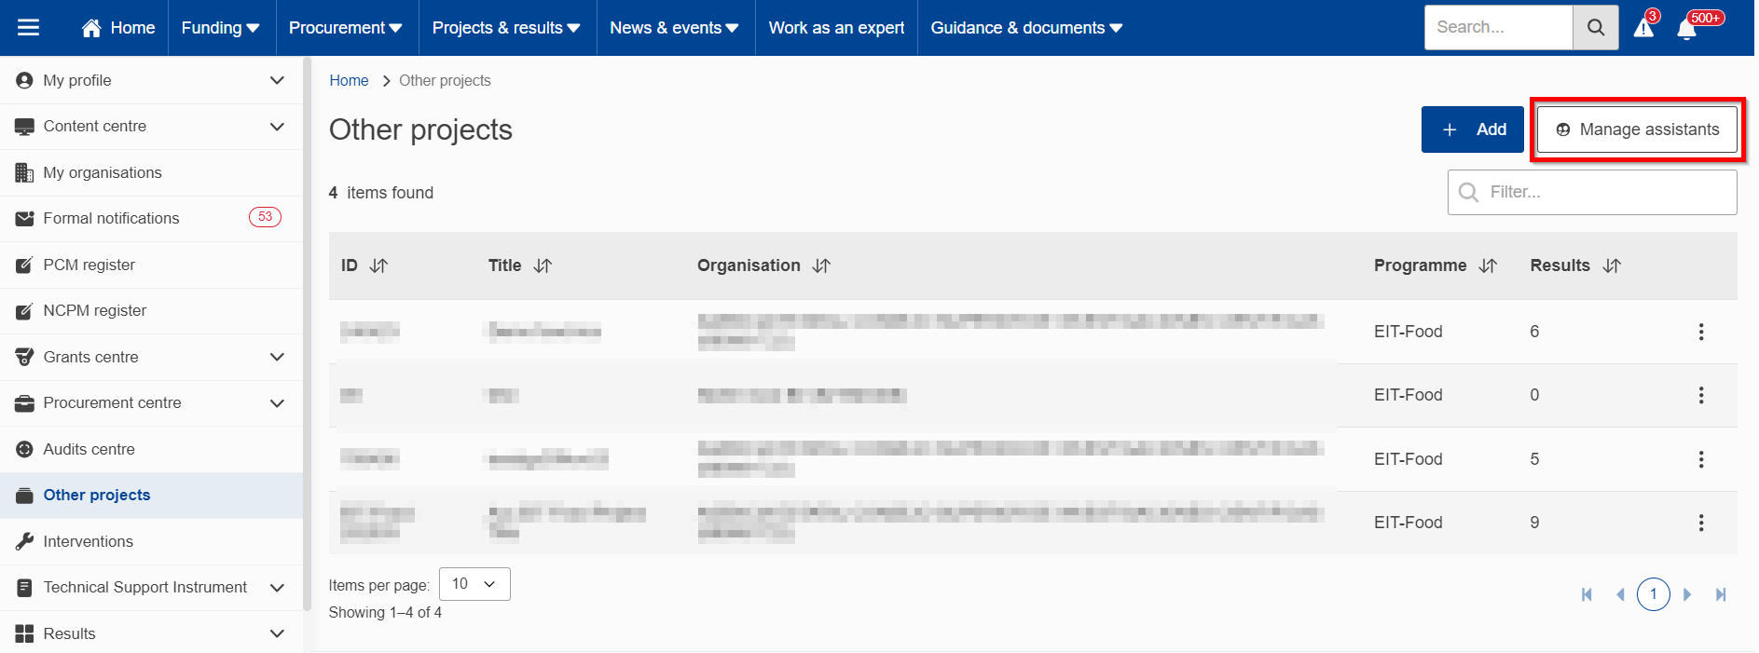1759x653 pixels.
Task: Open the Procurement dropdown menu
Action: [346, 28]
